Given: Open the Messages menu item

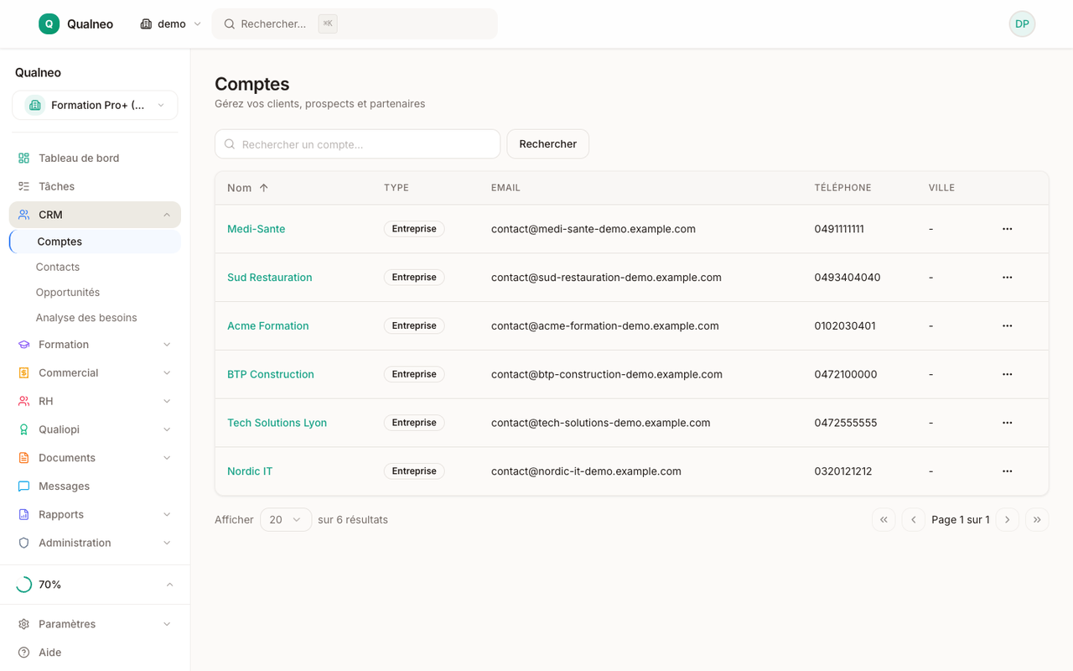Looking at the screenshot, I should click(x=95, y=486).
